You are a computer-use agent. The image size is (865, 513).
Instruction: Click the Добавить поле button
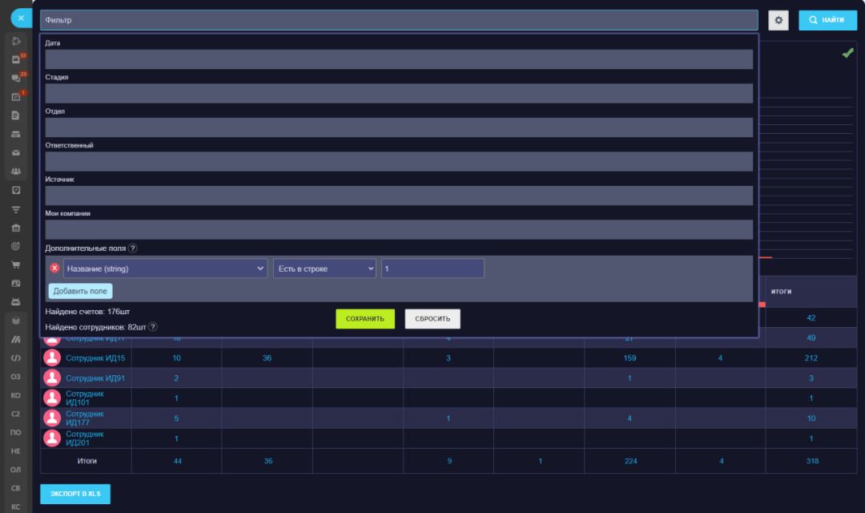(80, 291)
